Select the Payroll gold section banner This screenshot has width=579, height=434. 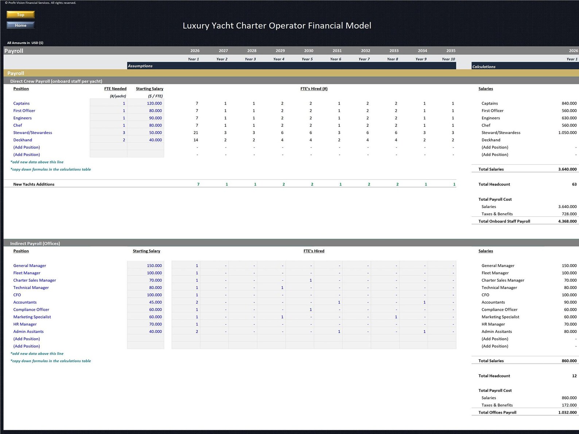(x=291, y=73)
